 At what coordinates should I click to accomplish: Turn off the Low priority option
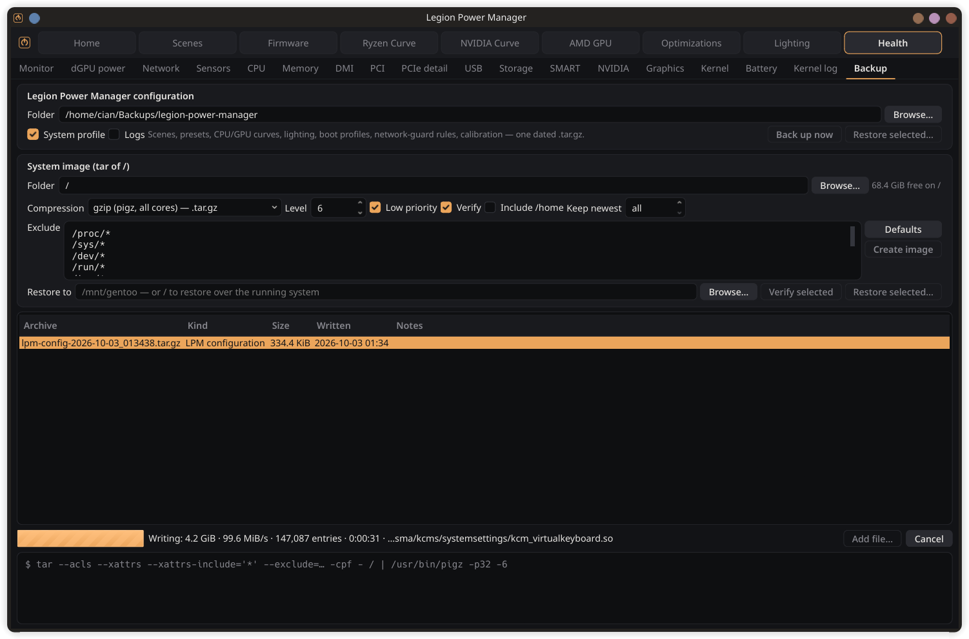[x=375, y=208]
